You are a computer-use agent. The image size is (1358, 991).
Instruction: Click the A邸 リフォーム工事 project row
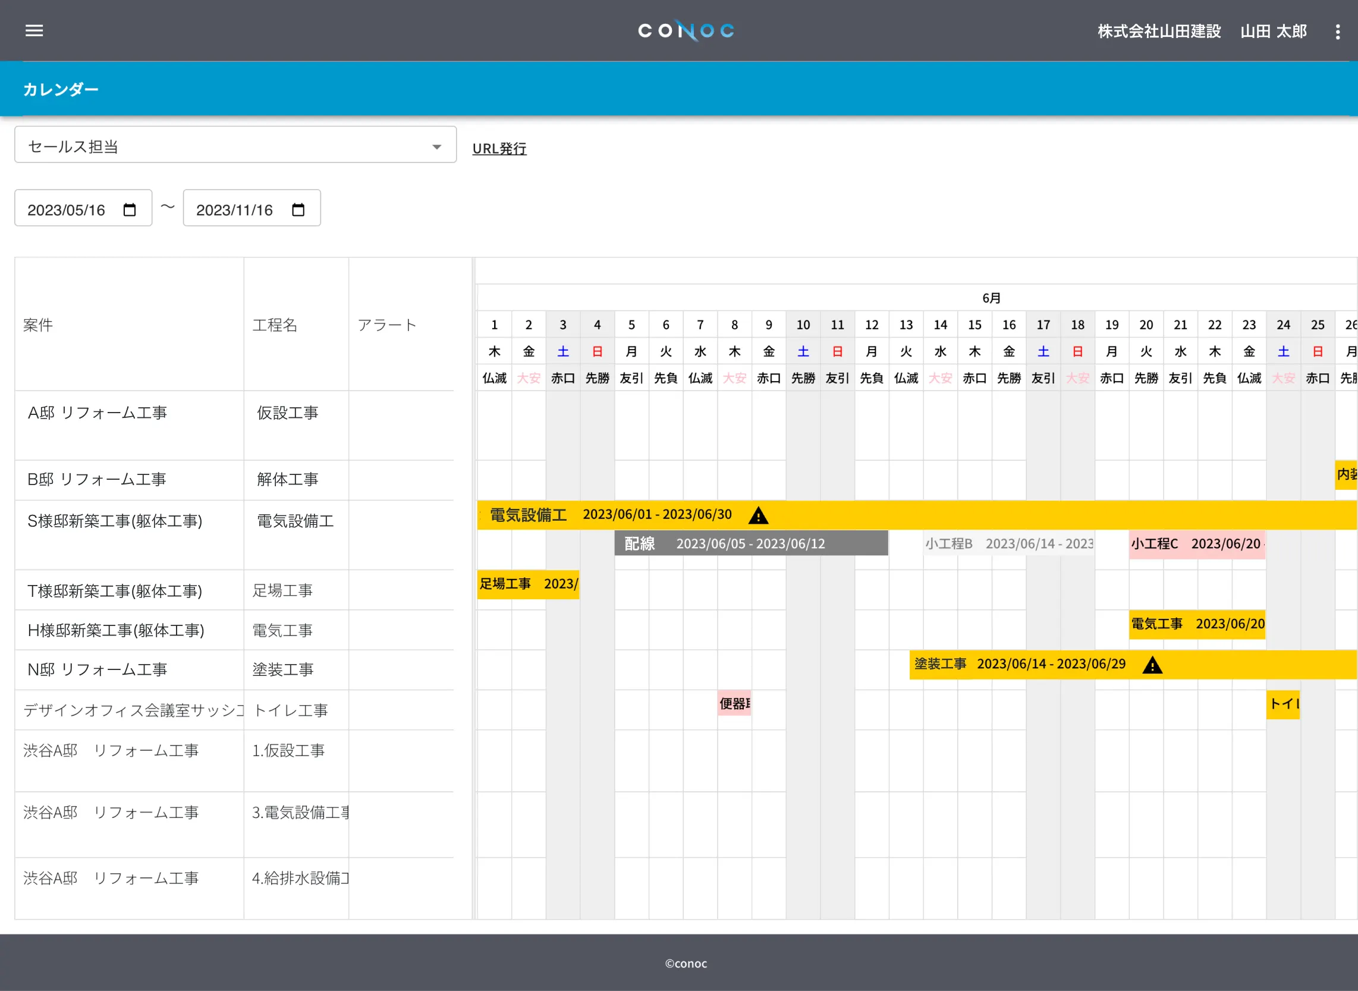(x=97, y=413)
